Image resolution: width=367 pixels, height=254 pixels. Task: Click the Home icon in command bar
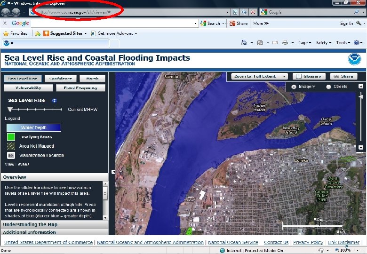point(244,42)
